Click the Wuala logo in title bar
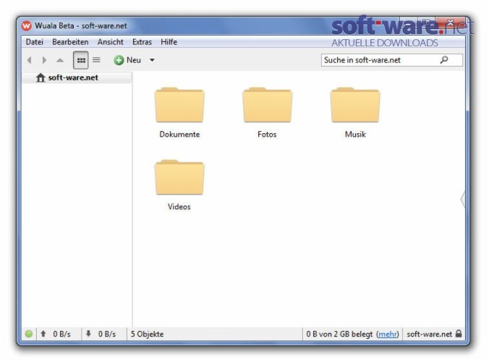 click(27, 25)
